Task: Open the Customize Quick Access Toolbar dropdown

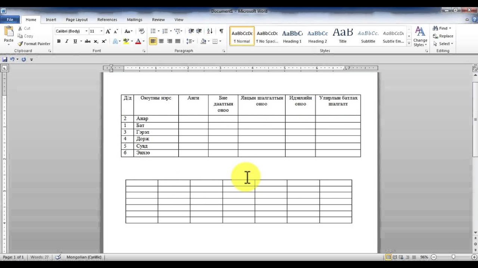Action: point(31,60)
